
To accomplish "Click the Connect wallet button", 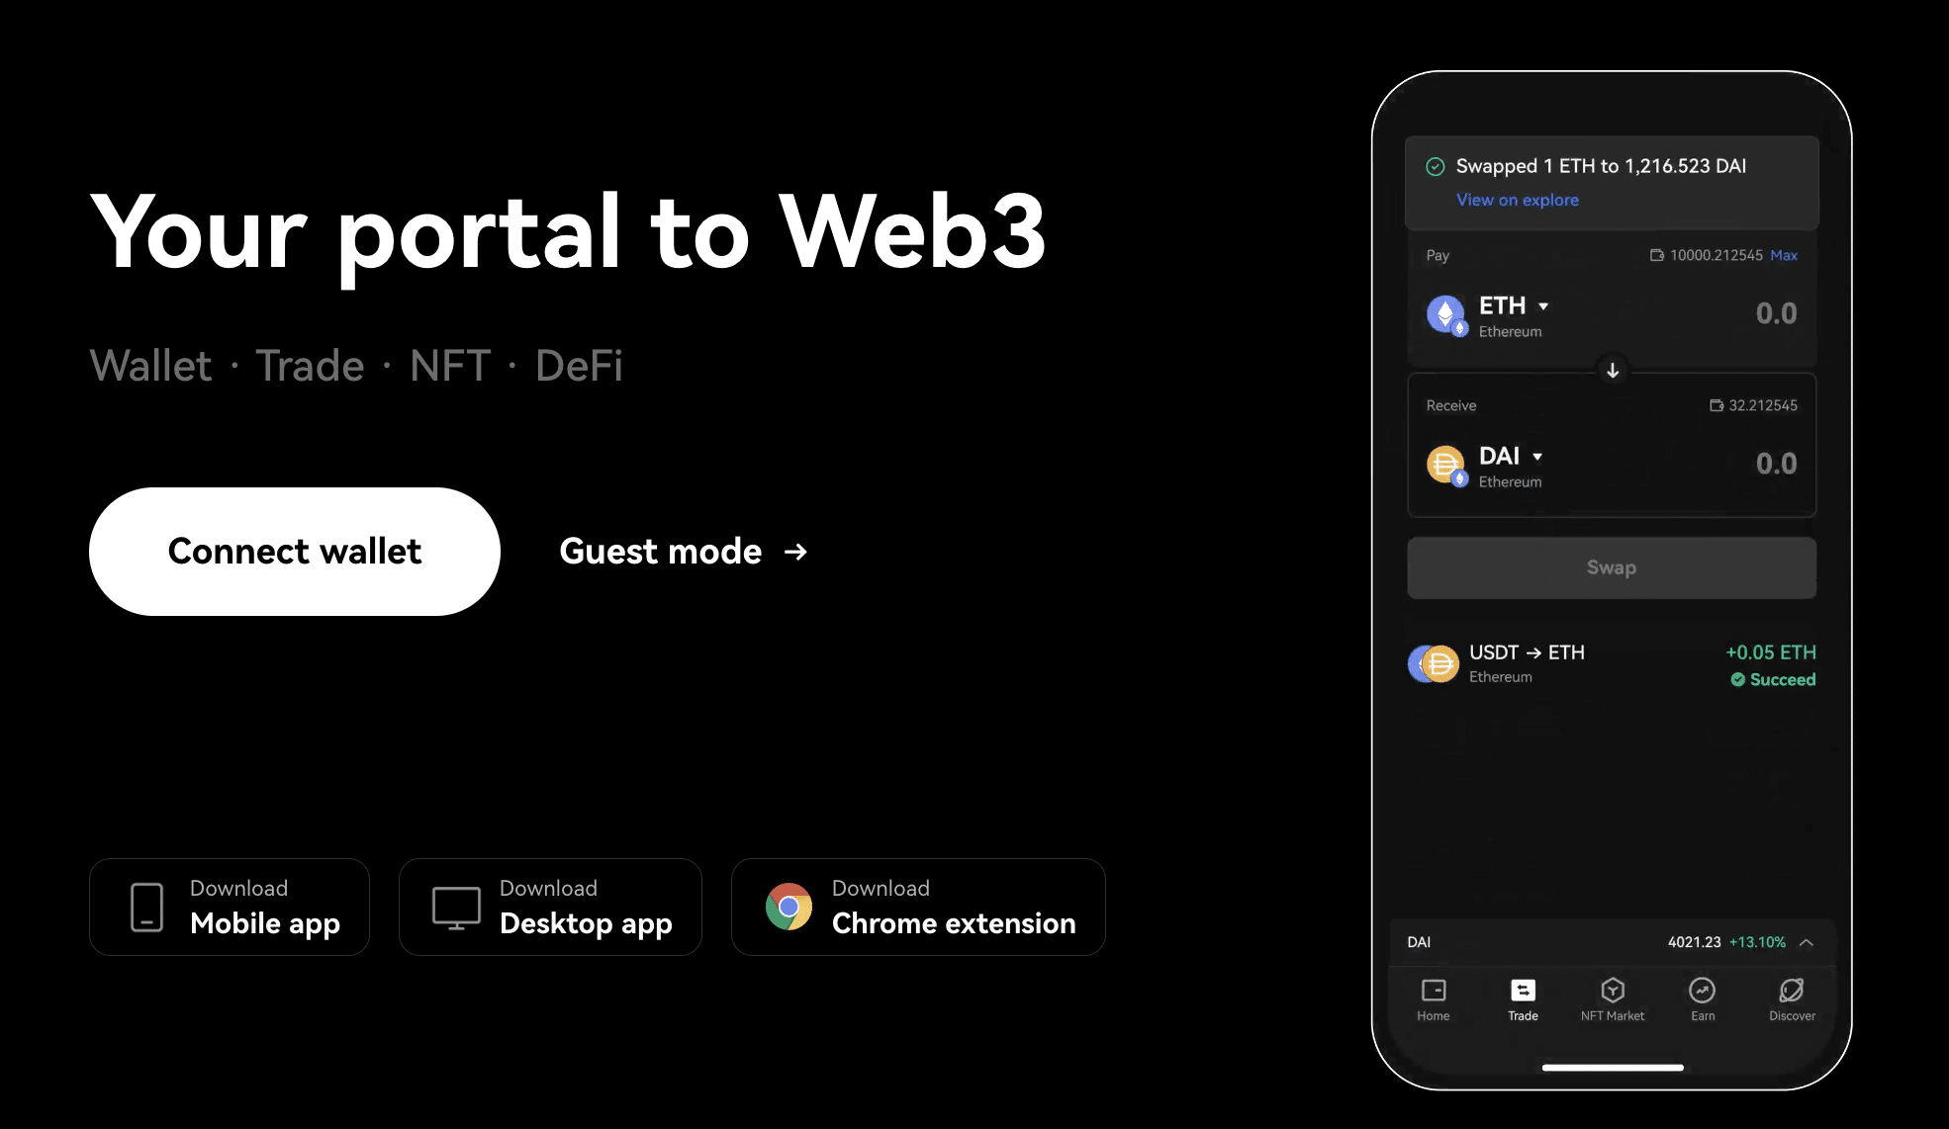I will point(295,551).
